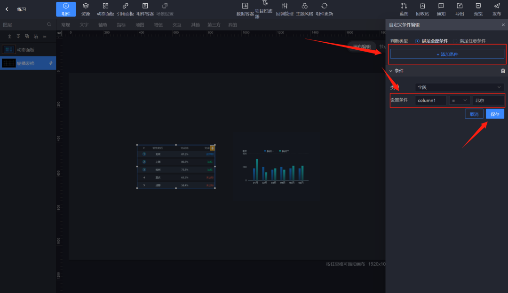The height and width of the screenshot is (293, 508).
Task: Open the 组件容器 tool
Action: coord(145,9)
